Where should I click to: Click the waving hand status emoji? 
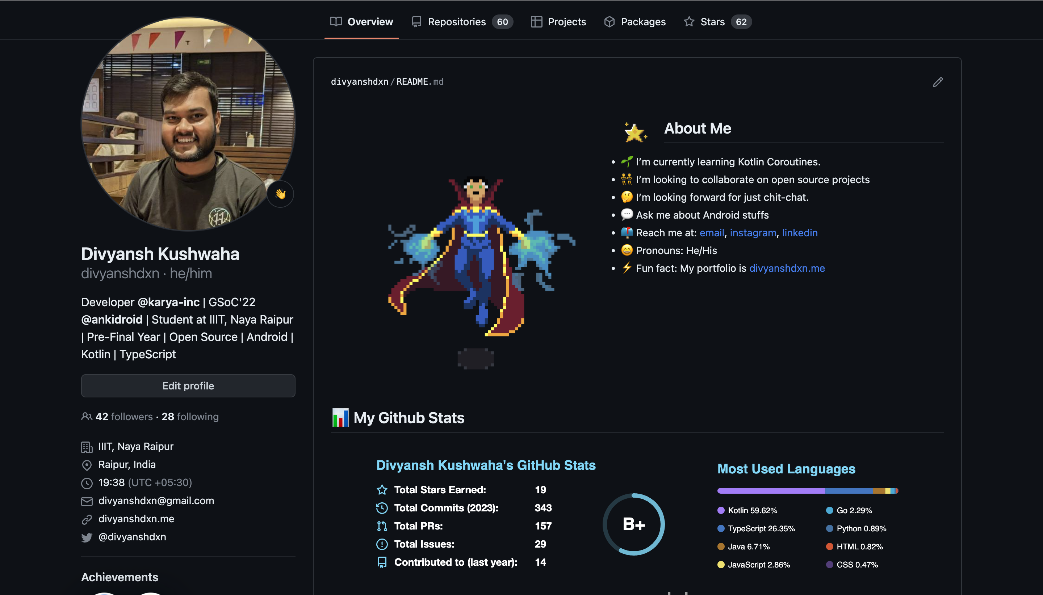point(280,194)
